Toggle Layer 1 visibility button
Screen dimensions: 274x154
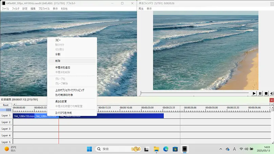click(x=6, y=116)
